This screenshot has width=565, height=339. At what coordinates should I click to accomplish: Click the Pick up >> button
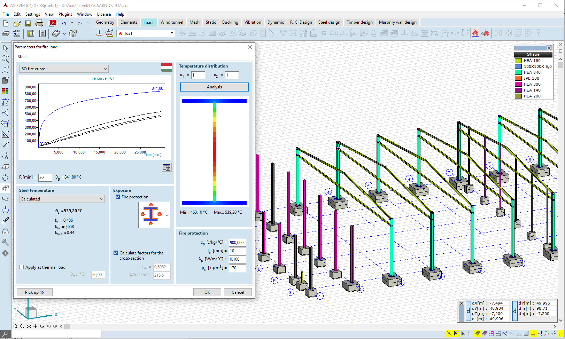point(34,292)
